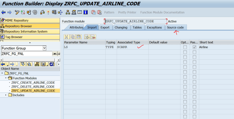Click the tree toolbar blue back arrow
Image resolution: width=234 pixels, height=119 pixels.
pos(3,64)
